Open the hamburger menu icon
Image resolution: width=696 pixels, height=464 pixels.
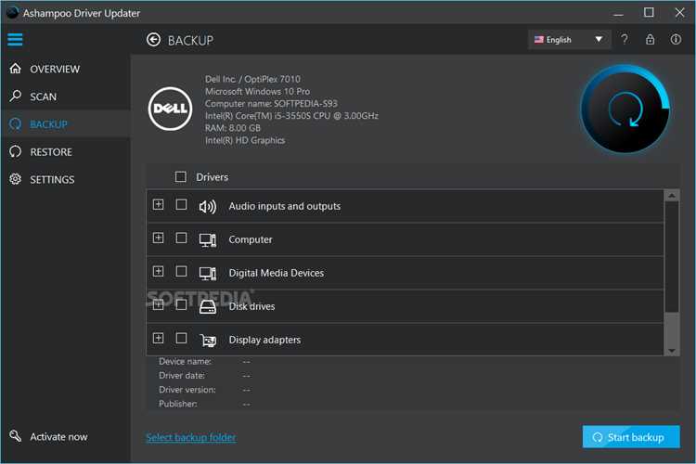tap(15, 40)
